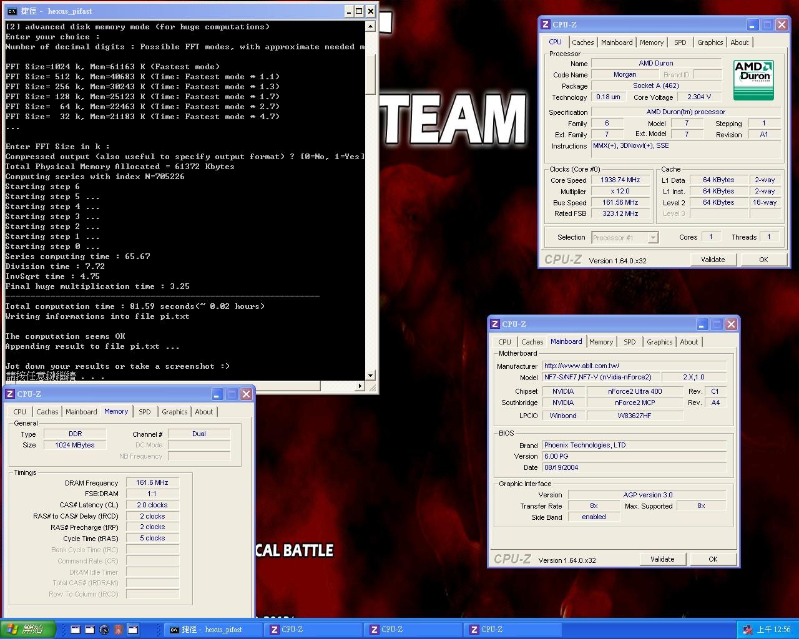The image size is (799, 639).
Task: Click the core voltage value '2.304 V'
Action: (x=699, y=97)
